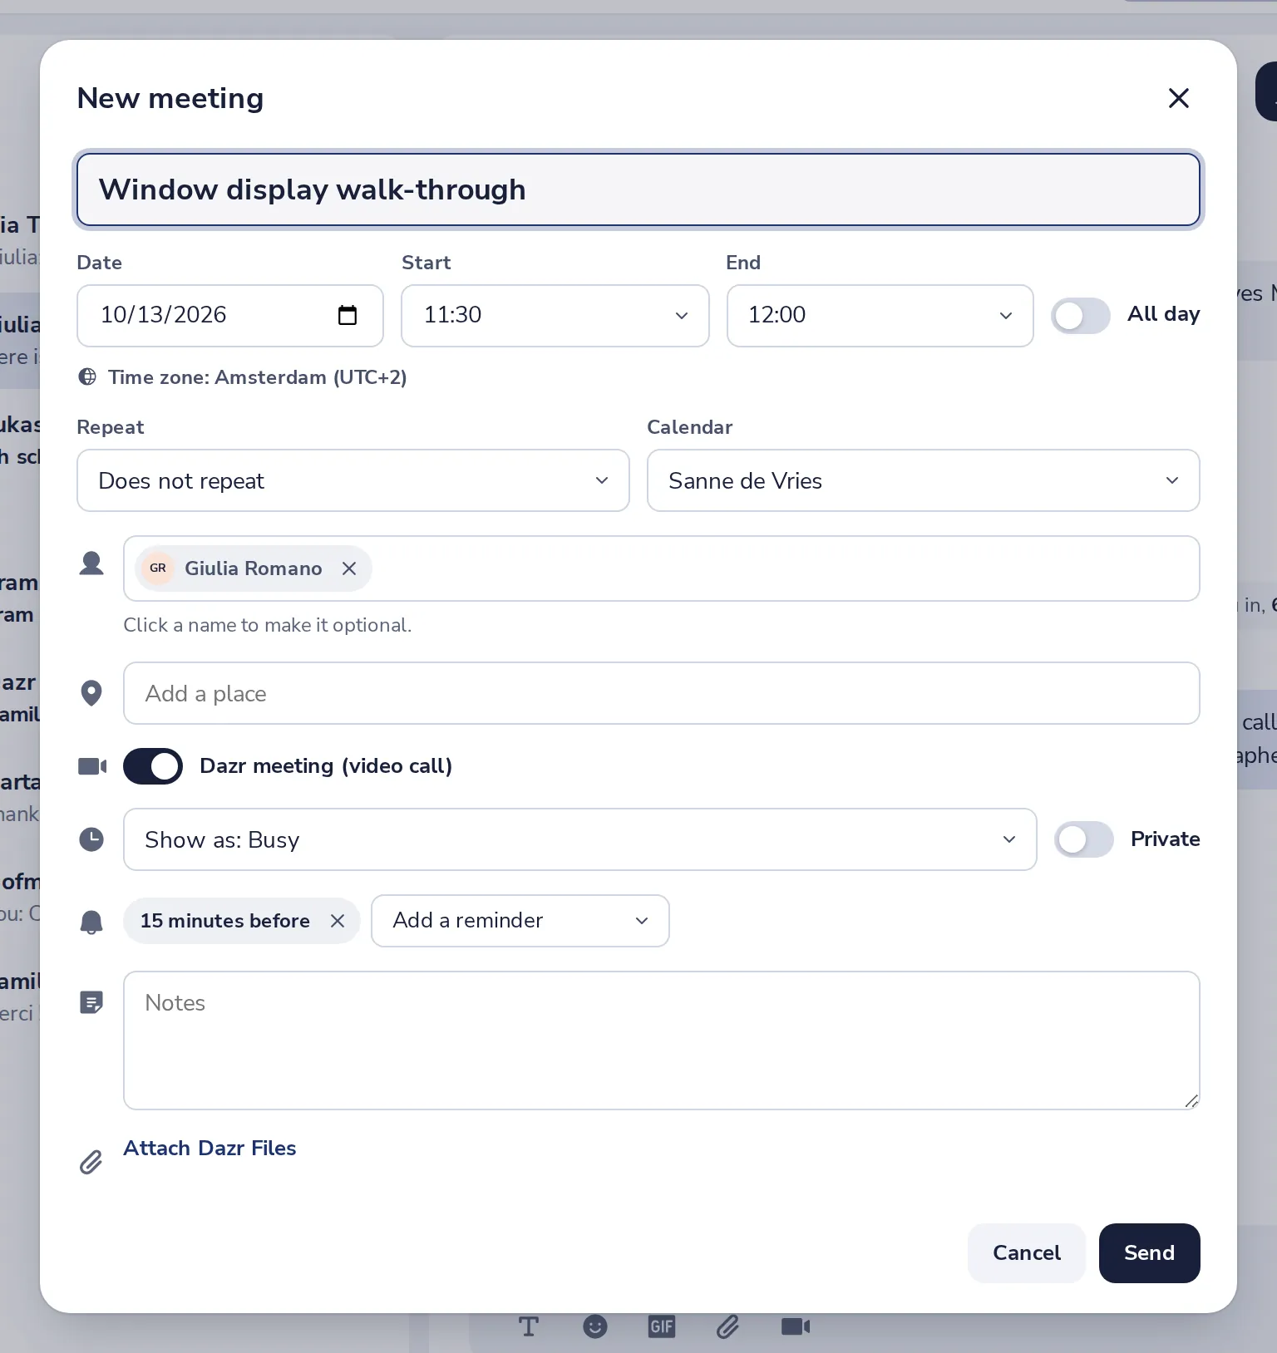Click the attachment paperclip in chat toolbar
The width and height of the screenshot is (1277, 1353).
point(727,1326)
